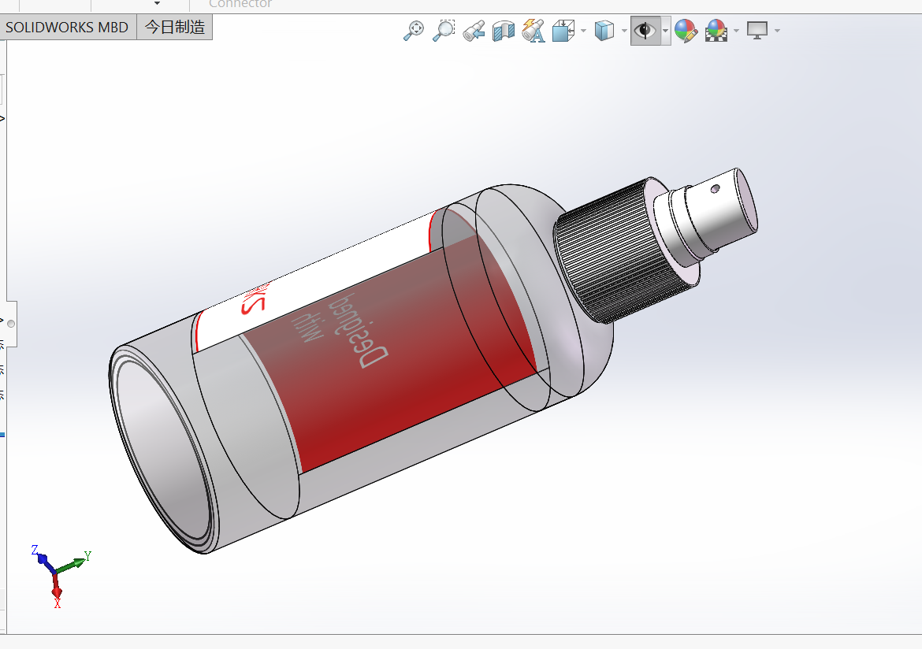Expand the View Orientation dropdown arrow

tap(583, 31)
